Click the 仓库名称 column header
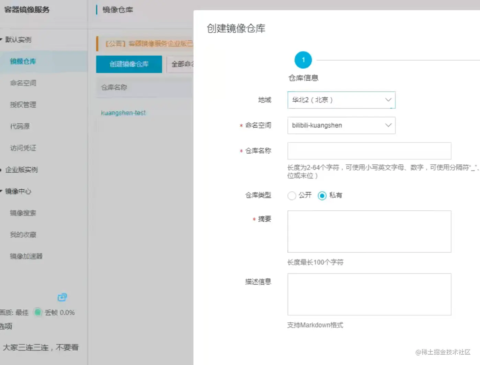This screenshot has height=365, width=480. (x=114, y=87)
